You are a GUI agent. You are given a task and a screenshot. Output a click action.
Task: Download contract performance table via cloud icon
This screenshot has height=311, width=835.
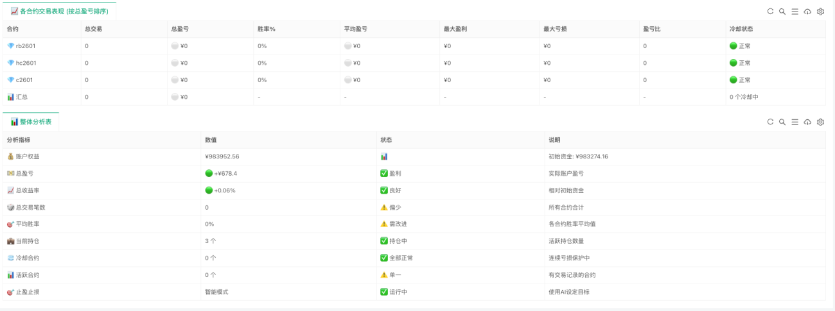[807, 12]
